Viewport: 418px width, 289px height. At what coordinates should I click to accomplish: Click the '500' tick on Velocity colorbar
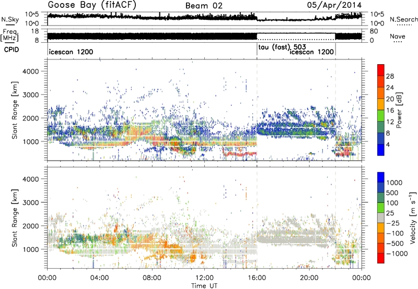pyautogui.click(x=392, y=192)
